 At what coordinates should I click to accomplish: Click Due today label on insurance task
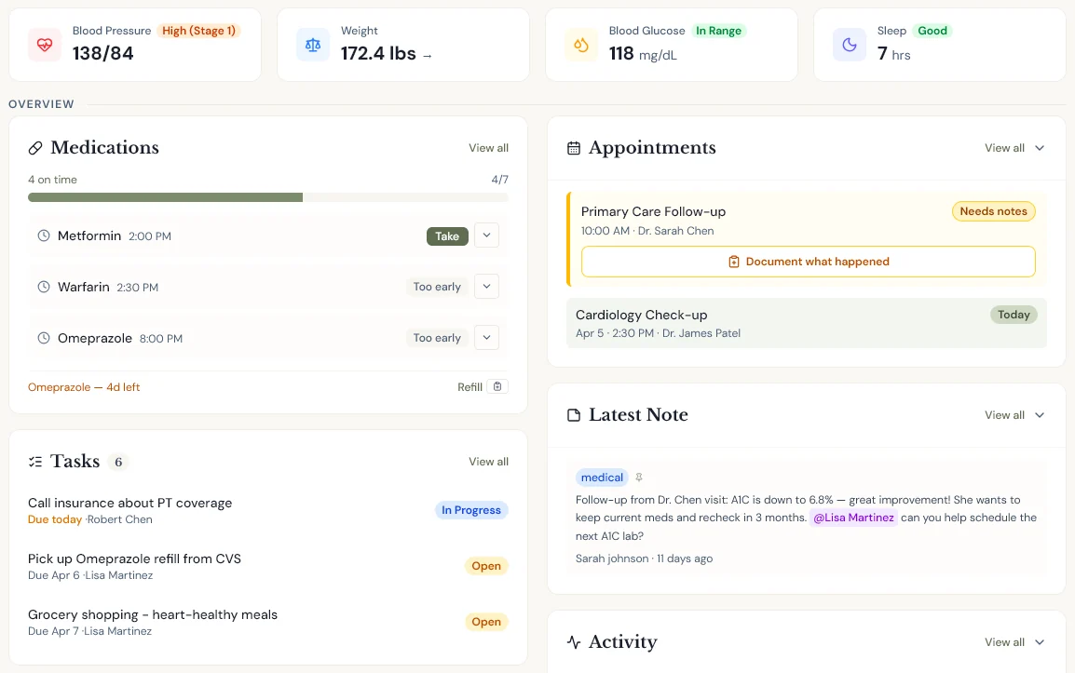point(55,519)
